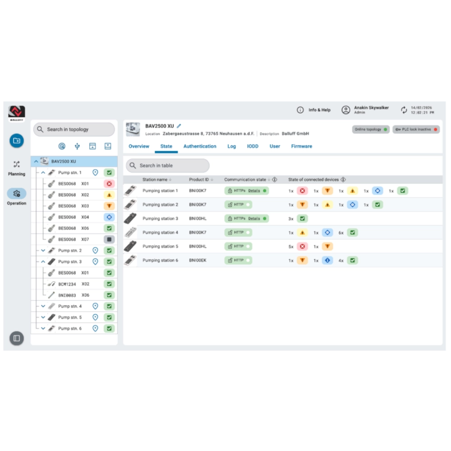Toggle the PLC lock inactive button

pyautogui.click(x=416, y=129)
